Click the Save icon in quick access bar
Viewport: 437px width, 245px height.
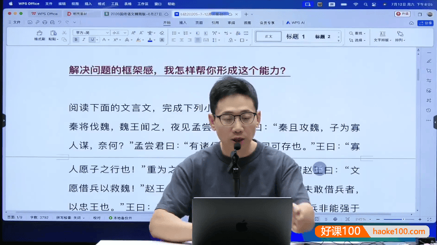tap(30, 22)
